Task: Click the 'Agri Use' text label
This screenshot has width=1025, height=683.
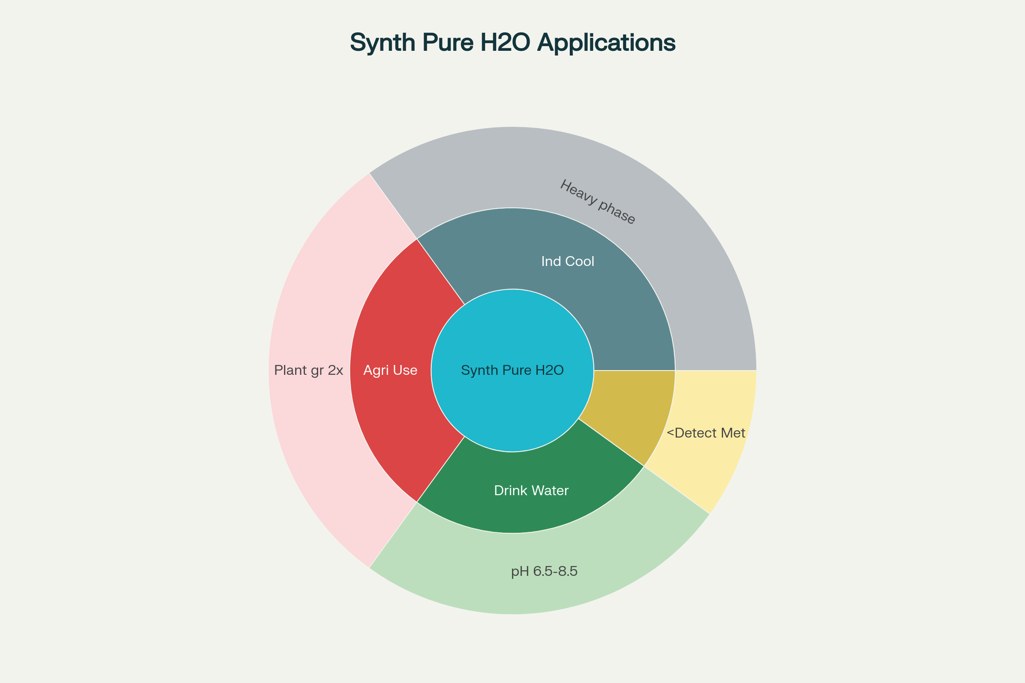Action: point(390,370)
